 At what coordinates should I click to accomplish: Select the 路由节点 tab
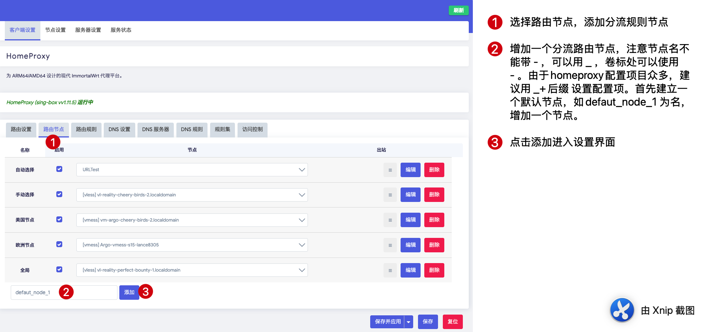click(x=54, y=129)
